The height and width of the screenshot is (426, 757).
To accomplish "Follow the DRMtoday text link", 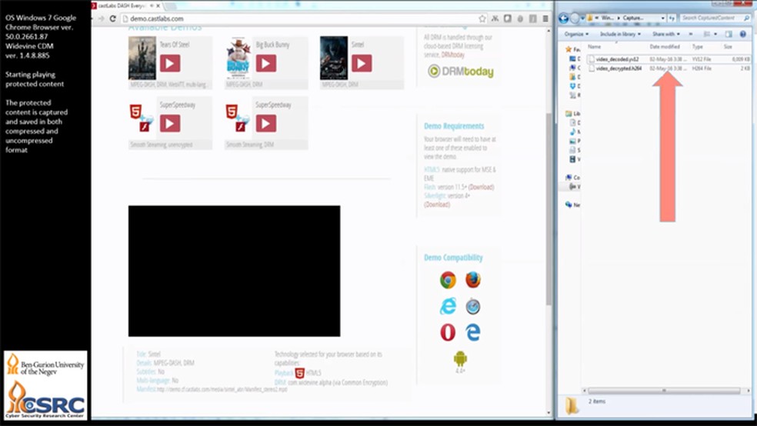I will tap(453, 55).
